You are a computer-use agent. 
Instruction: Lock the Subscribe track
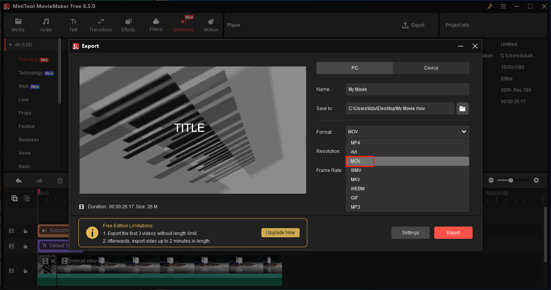pos(25,231)
